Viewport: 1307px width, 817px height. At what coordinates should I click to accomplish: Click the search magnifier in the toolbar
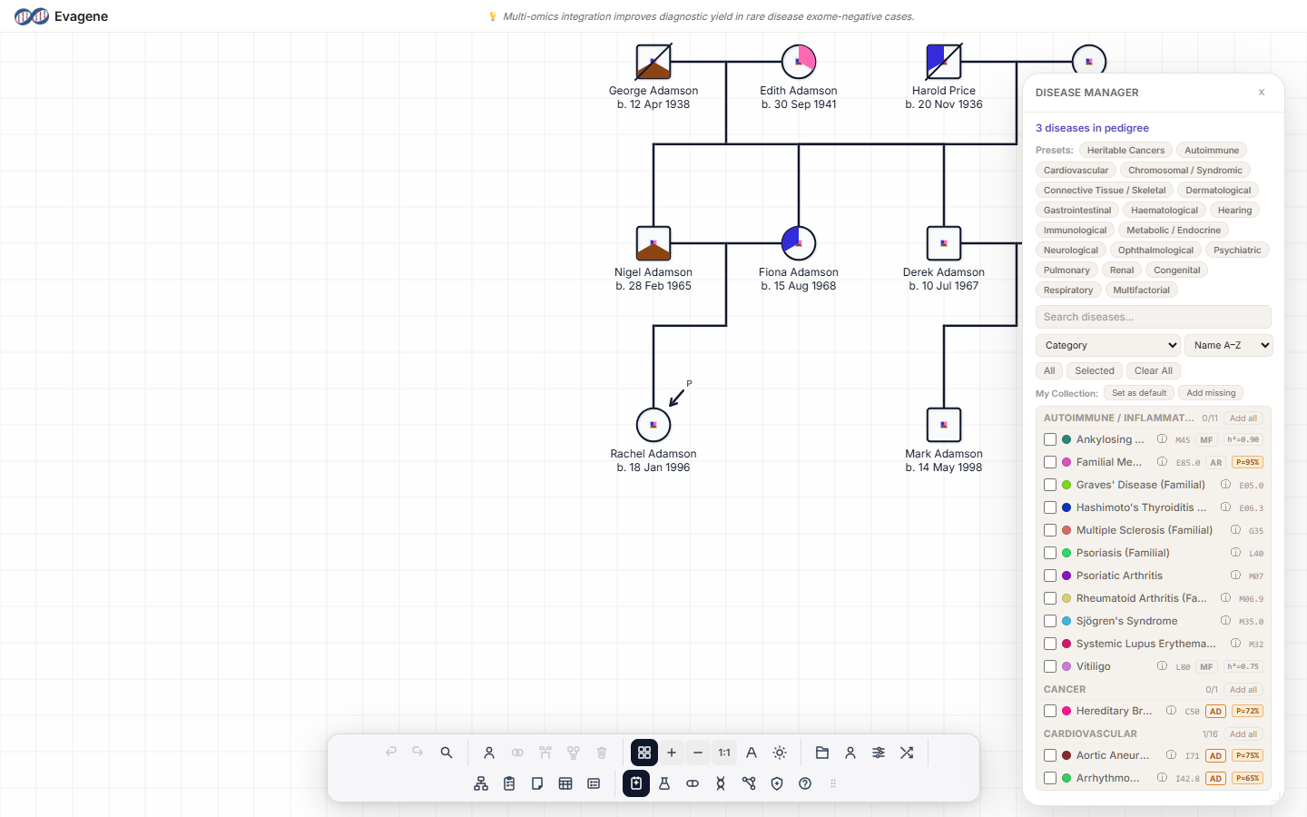447,753
